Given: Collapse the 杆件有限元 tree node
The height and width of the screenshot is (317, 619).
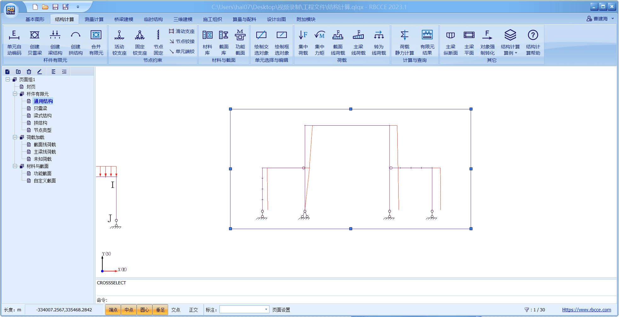Looking at the screenshot, I should (x=15, y=94).
